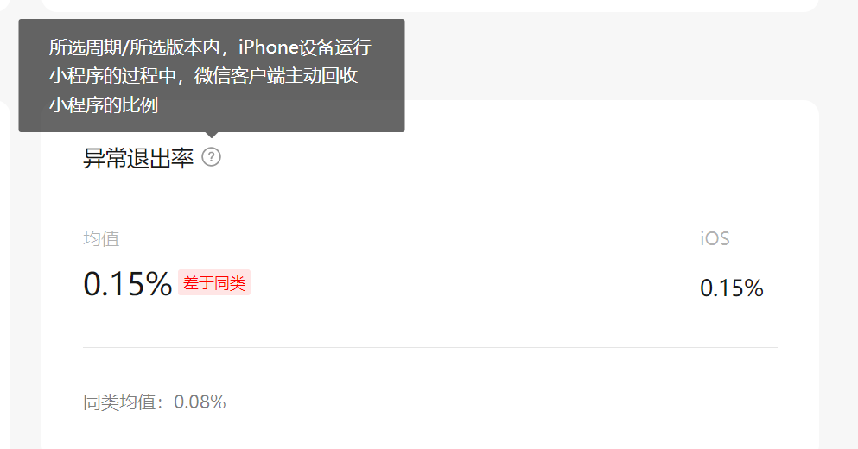Click the percent sign of the large average value
858x449 pixels.
tap(159, 284)
